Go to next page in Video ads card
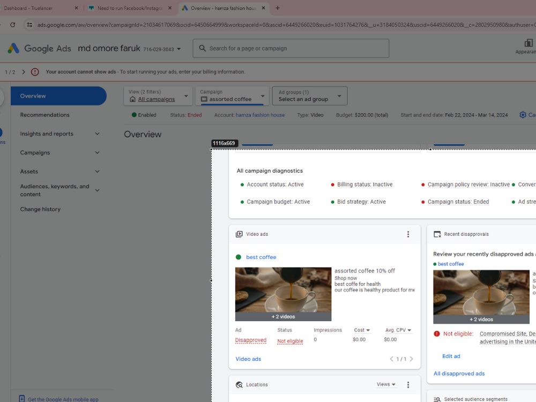The height and width of the screenshot is (402, 536). click(411, 359)
